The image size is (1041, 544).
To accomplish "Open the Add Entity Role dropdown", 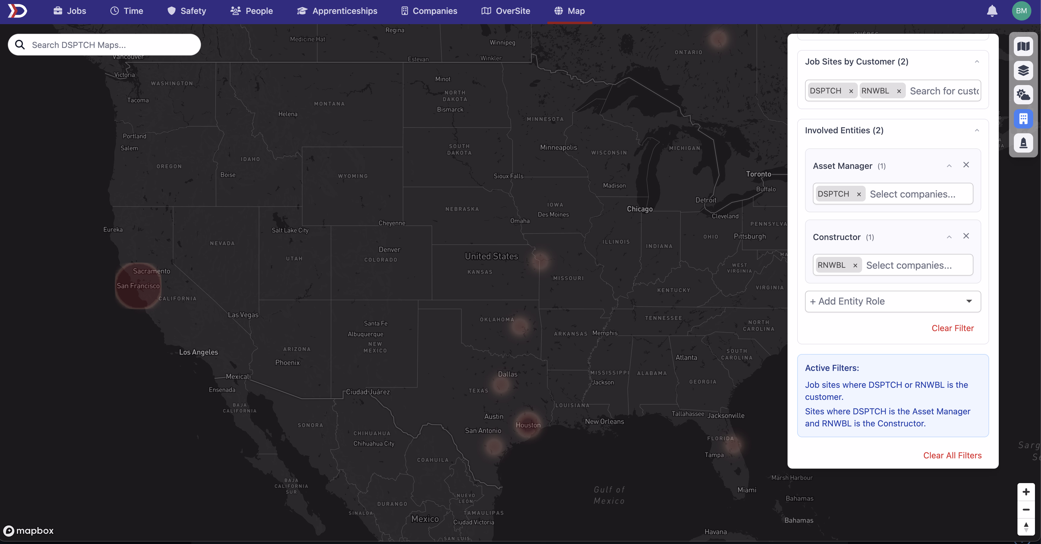I will point(893,301).
